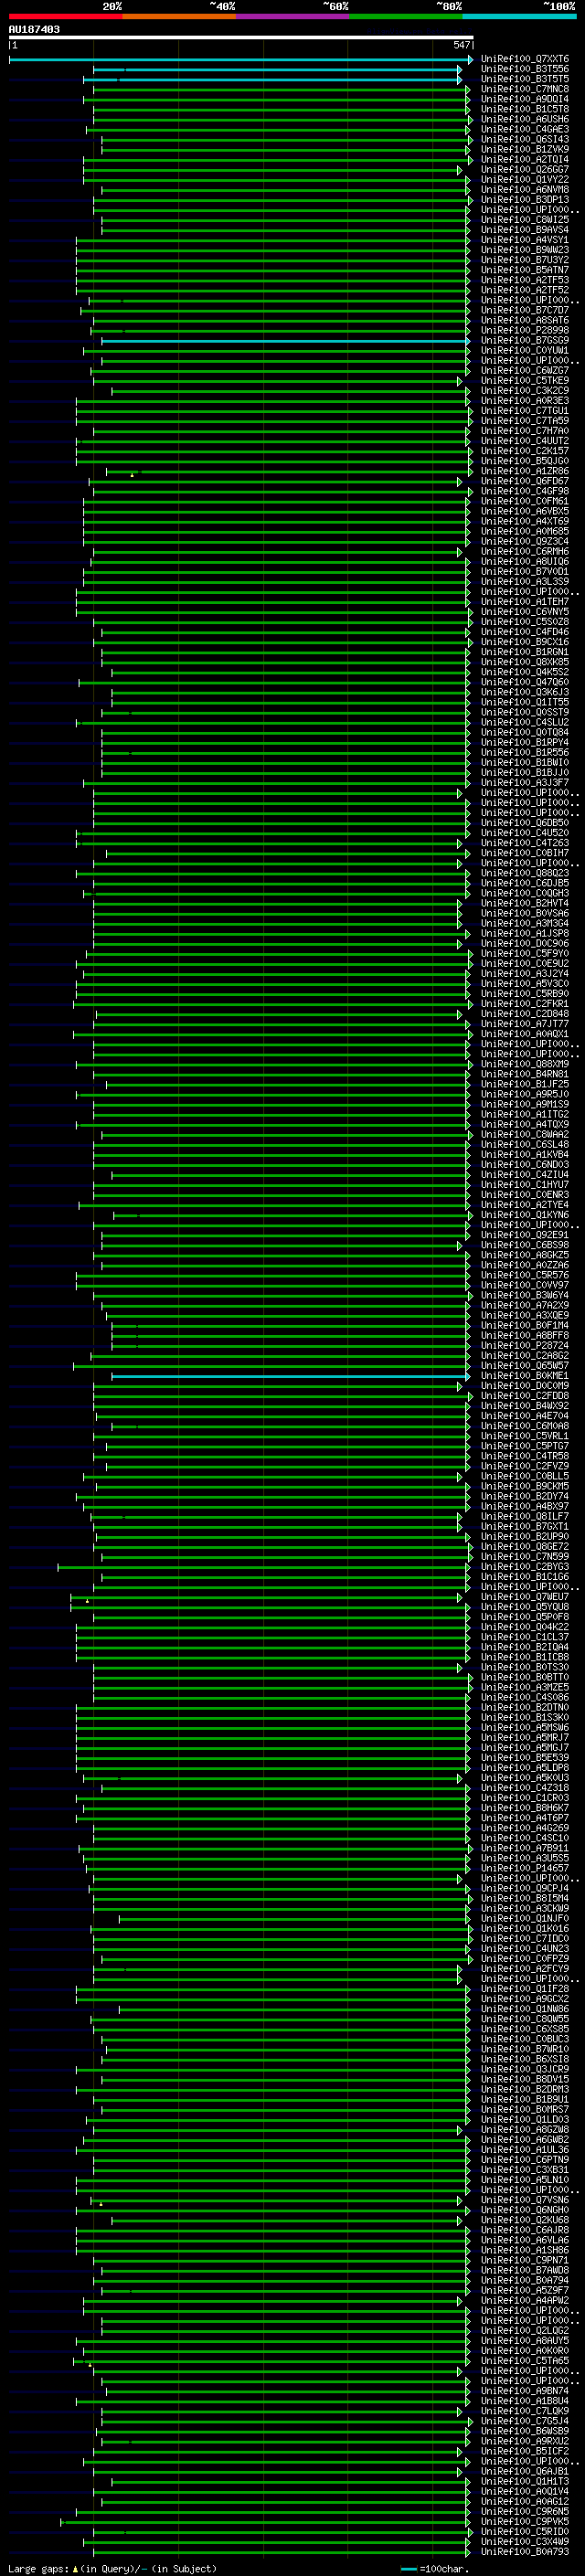Select label UniRef100_A6USH6
Image resolution: width=585 pixels, height=2576 pixels.
click(525, 119)
